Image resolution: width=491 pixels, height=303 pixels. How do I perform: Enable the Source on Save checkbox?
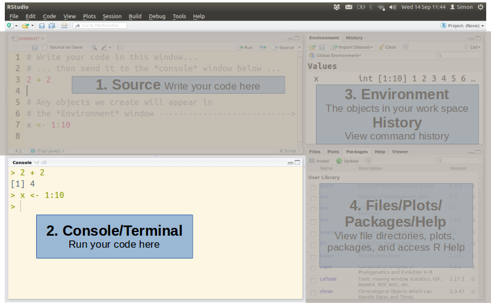click(x=45, y=47)
